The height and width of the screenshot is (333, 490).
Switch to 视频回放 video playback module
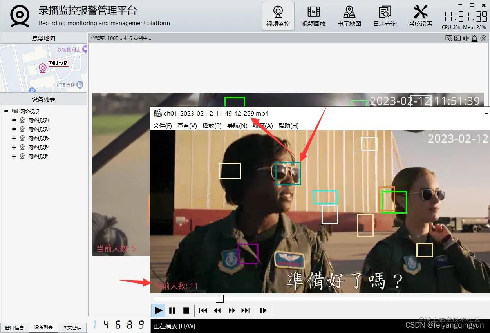click(314, 16)
